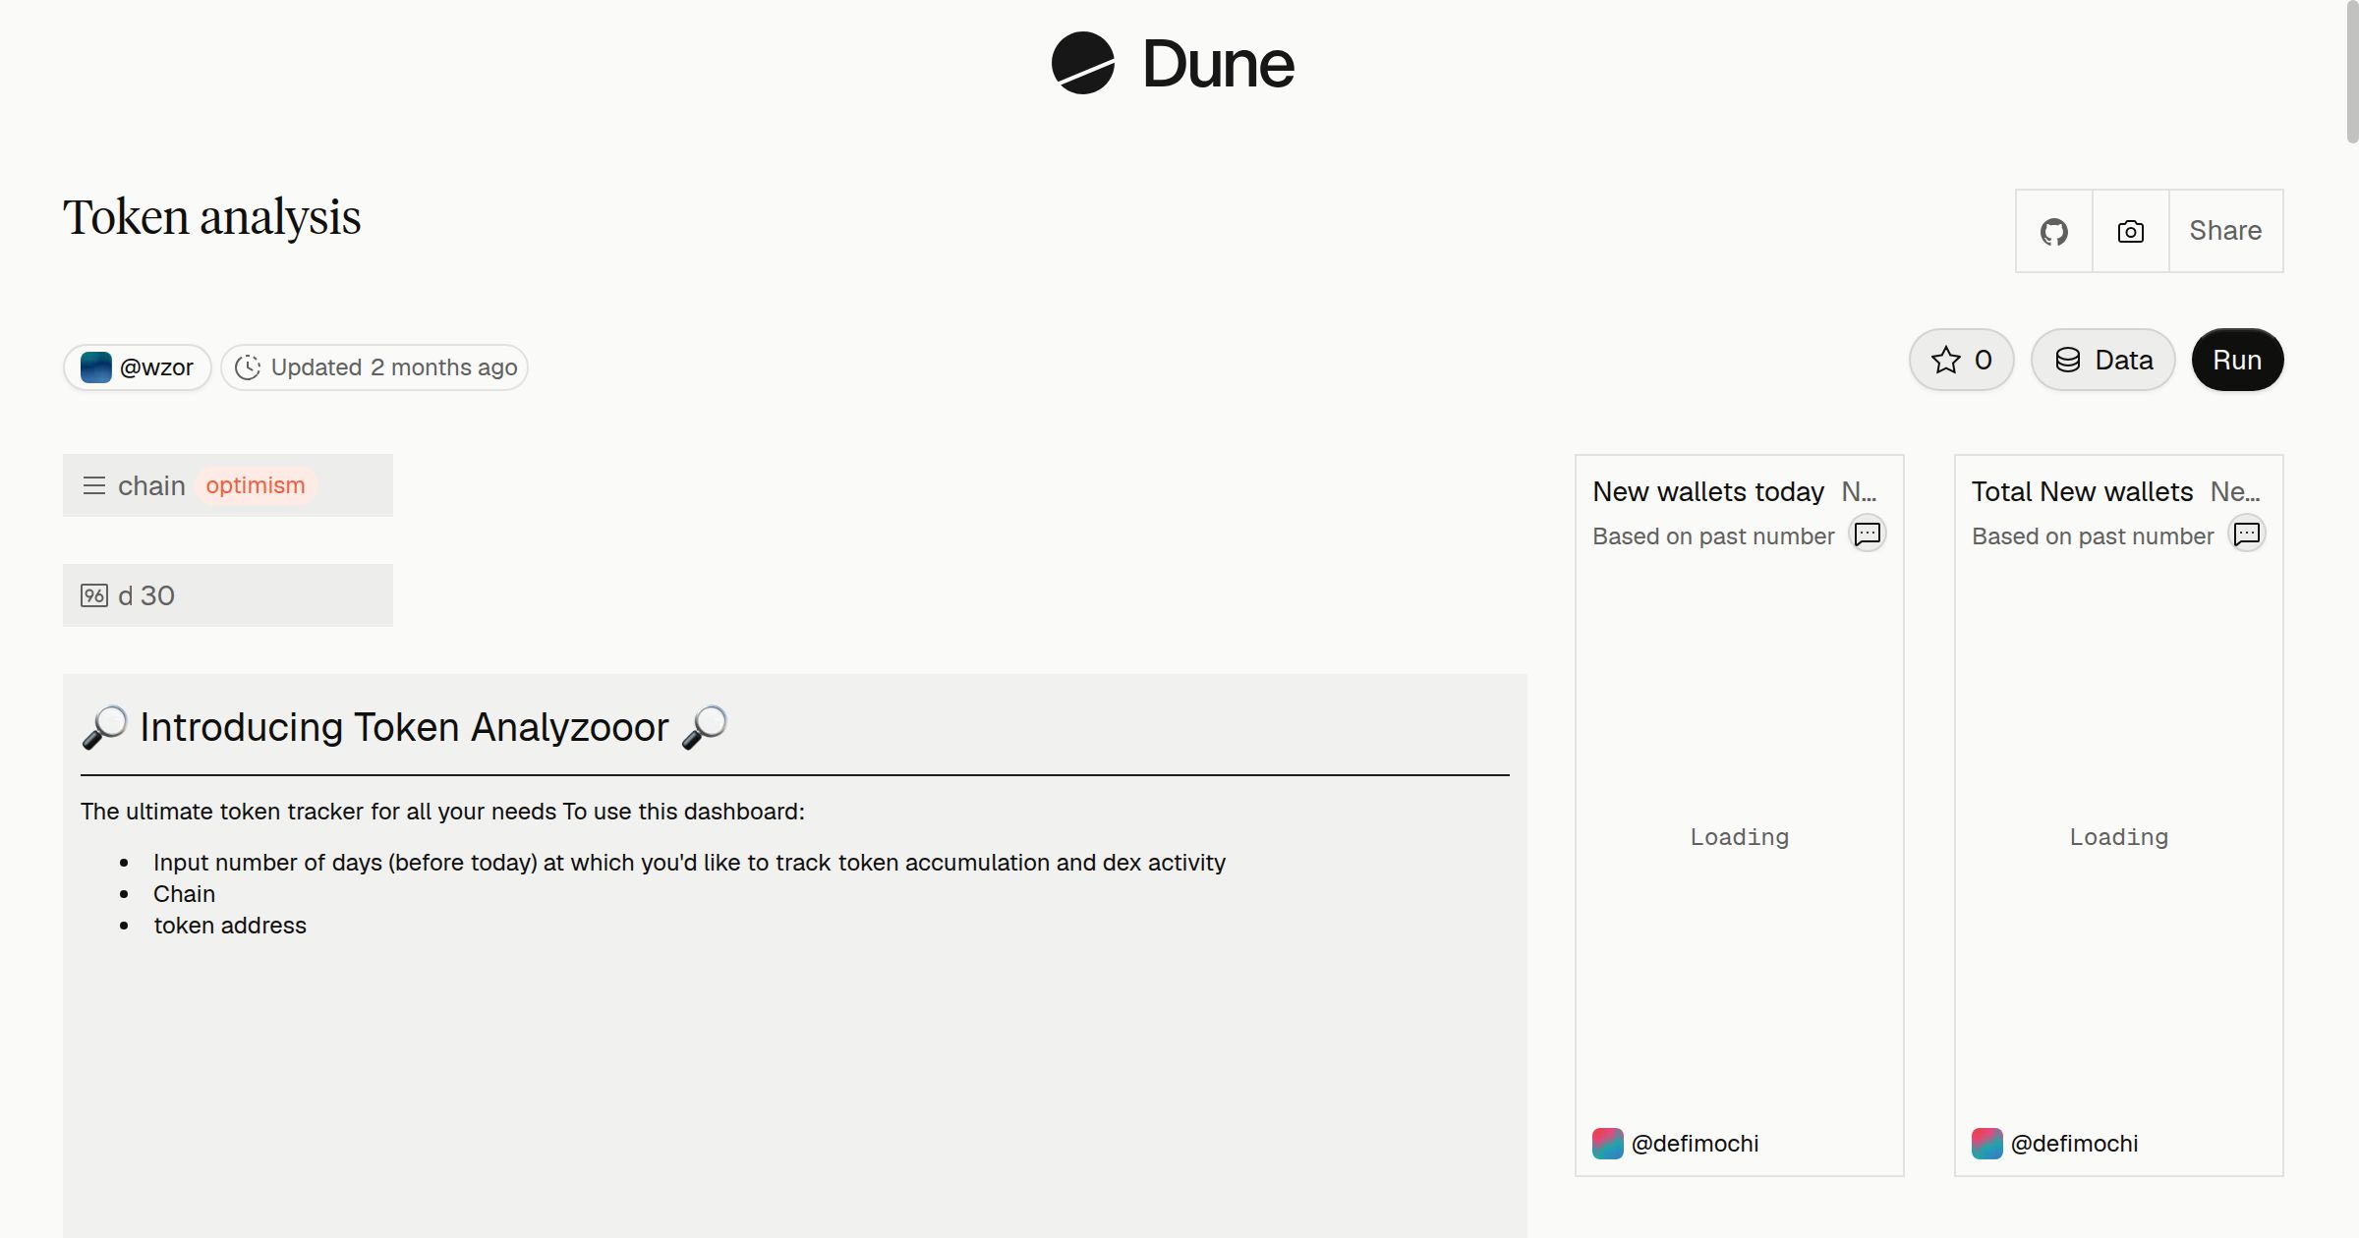Click the New wallets today card title
This screenshot has height=1238, width=2359.
pyautogui.click(x=1708, y=491)
